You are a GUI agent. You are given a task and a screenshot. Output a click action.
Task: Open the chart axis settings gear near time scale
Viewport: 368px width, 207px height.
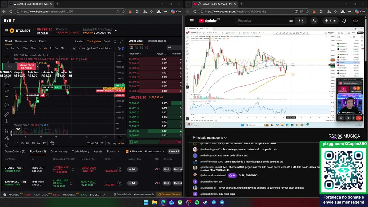pos(120,137)
